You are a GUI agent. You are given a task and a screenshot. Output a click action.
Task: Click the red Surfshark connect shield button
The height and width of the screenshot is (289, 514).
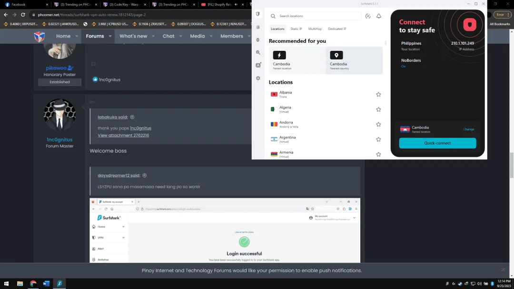(x=469, y=25)
